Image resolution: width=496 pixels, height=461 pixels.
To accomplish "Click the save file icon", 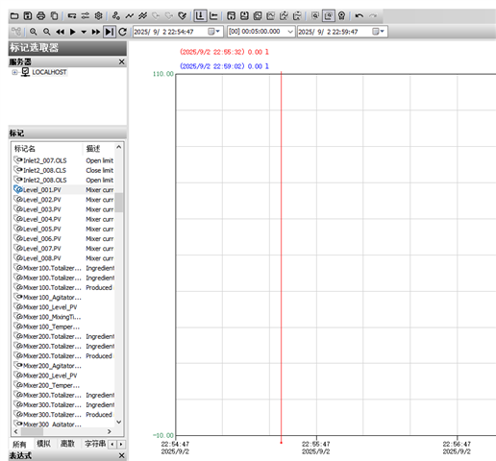I will coord(28,15).
